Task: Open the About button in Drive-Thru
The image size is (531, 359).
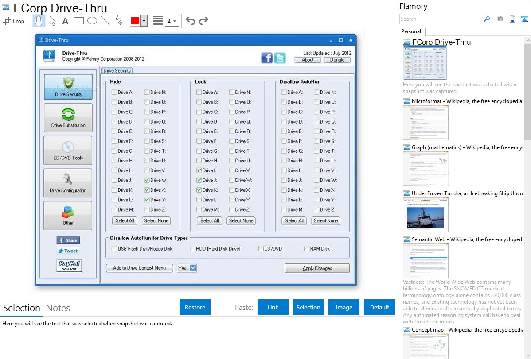Action: point(308,60)
